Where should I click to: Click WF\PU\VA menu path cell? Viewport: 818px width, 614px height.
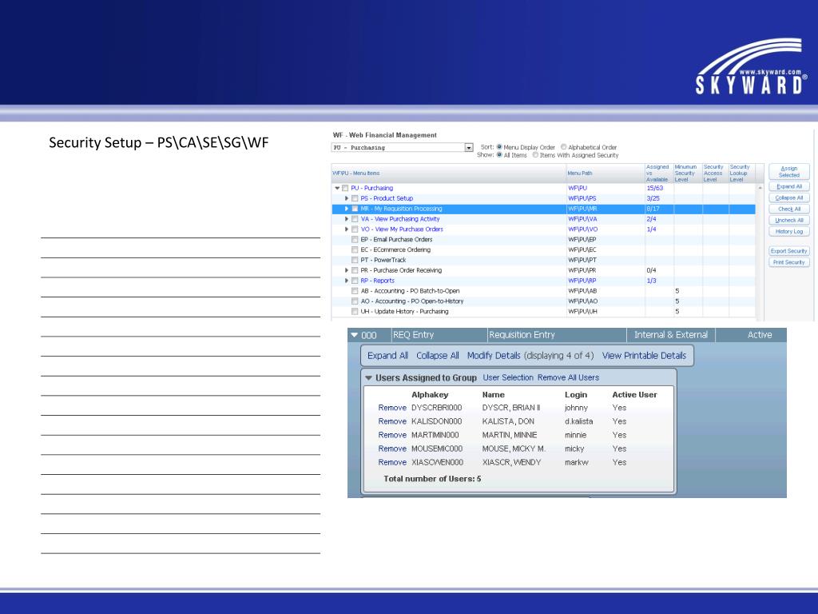pyautogui.click(x=582, y=219)
